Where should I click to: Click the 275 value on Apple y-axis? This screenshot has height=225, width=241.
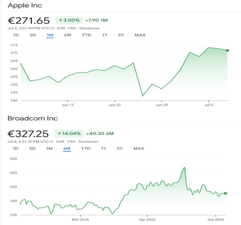pyautogui.click(x=14, y=45)
